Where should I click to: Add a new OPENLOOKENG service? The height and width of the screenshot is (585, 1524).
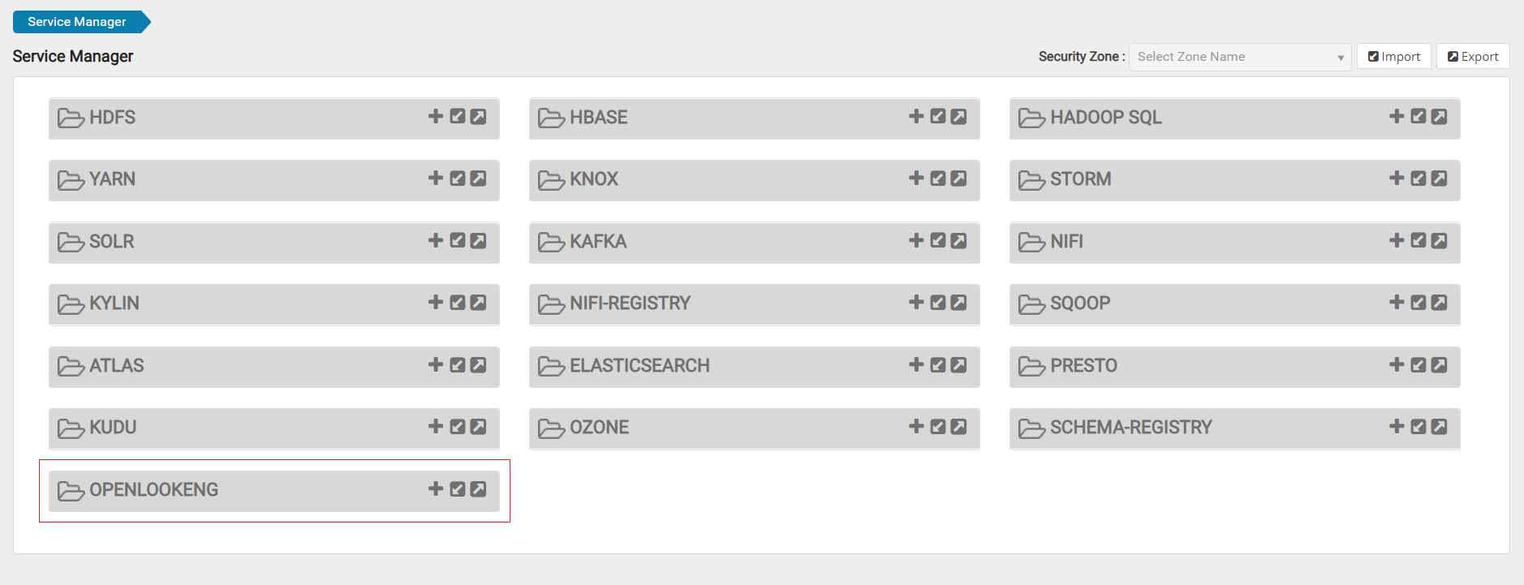click(x=436, y=488)
